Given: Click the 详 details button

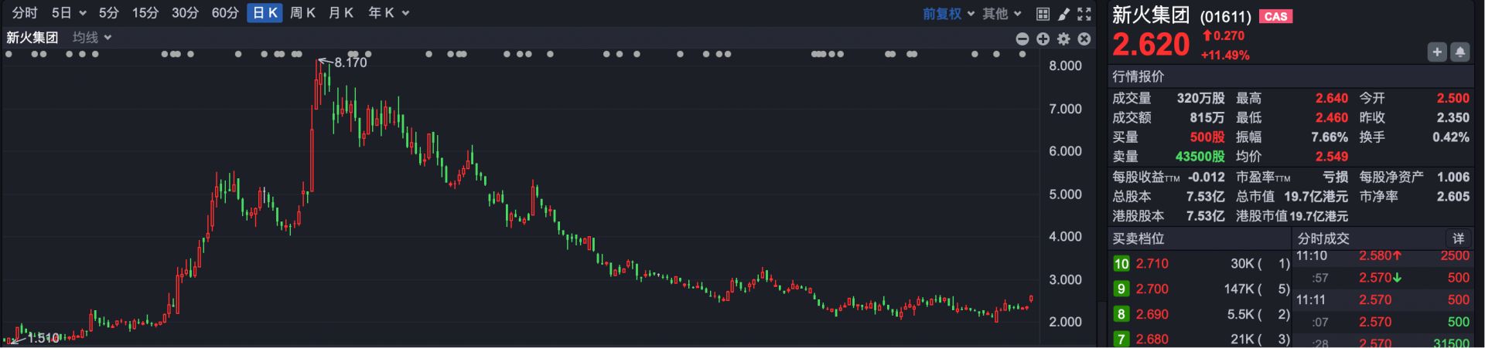Looking at the screenshot, I should click(x=1458, y=238).
